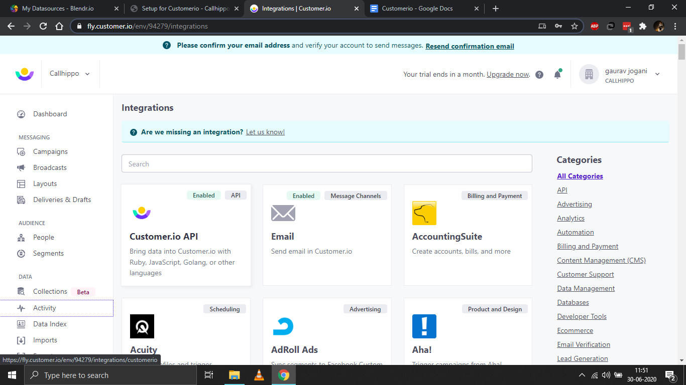Image resolution: width=686 pixels, height=385 pixels.
Task: Open the Customer.io API integration title
Action: click(x=164, y=237)
